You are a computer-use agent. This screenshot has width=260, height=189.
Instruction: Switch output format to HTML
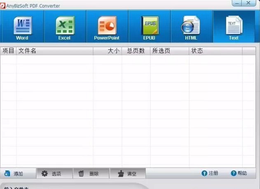pyautogui.click(x=192, y=26)
